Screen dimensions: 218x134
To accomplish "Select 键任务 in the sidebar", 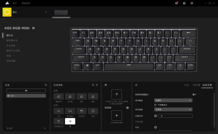I will [x=10, y=35].
